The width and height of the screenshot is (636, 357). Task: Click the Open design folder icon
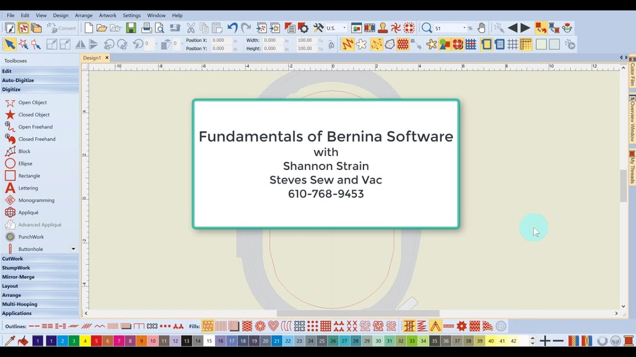coord(101,28)
